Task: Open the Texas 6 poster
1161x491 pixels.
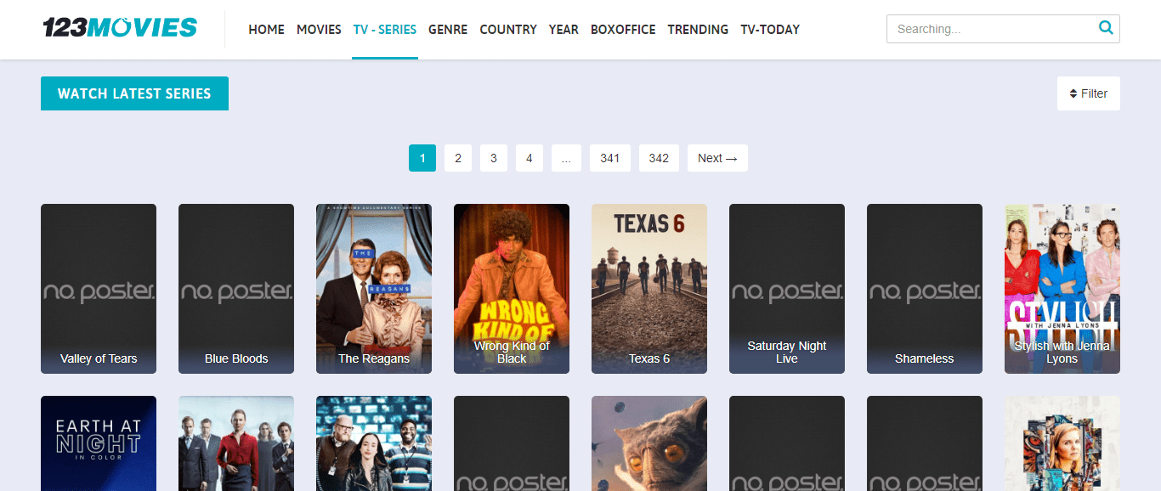Action: click(649, 289)
